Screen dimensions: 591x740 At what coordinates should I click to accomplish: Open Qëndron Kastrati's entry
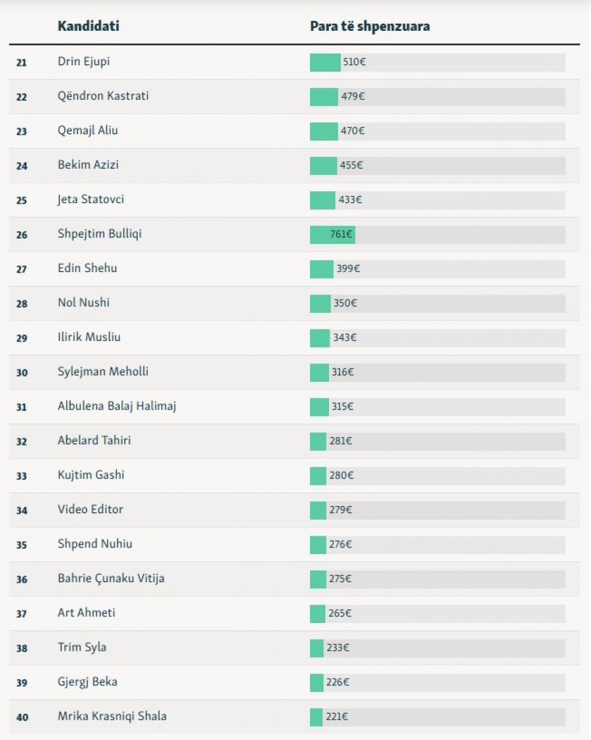coord(103,96)
